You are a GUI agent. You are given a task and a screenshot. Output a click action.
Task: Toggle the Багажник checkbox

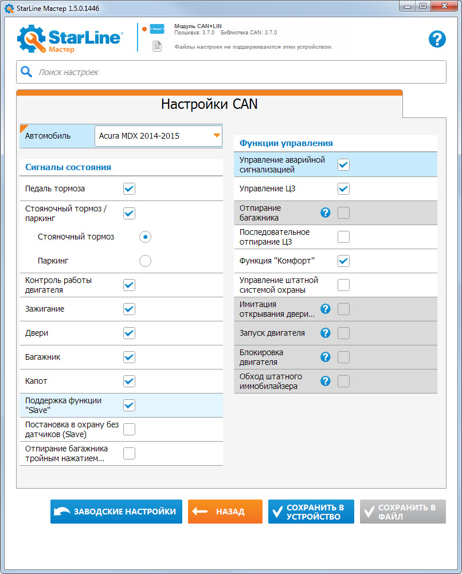point(130,357)
